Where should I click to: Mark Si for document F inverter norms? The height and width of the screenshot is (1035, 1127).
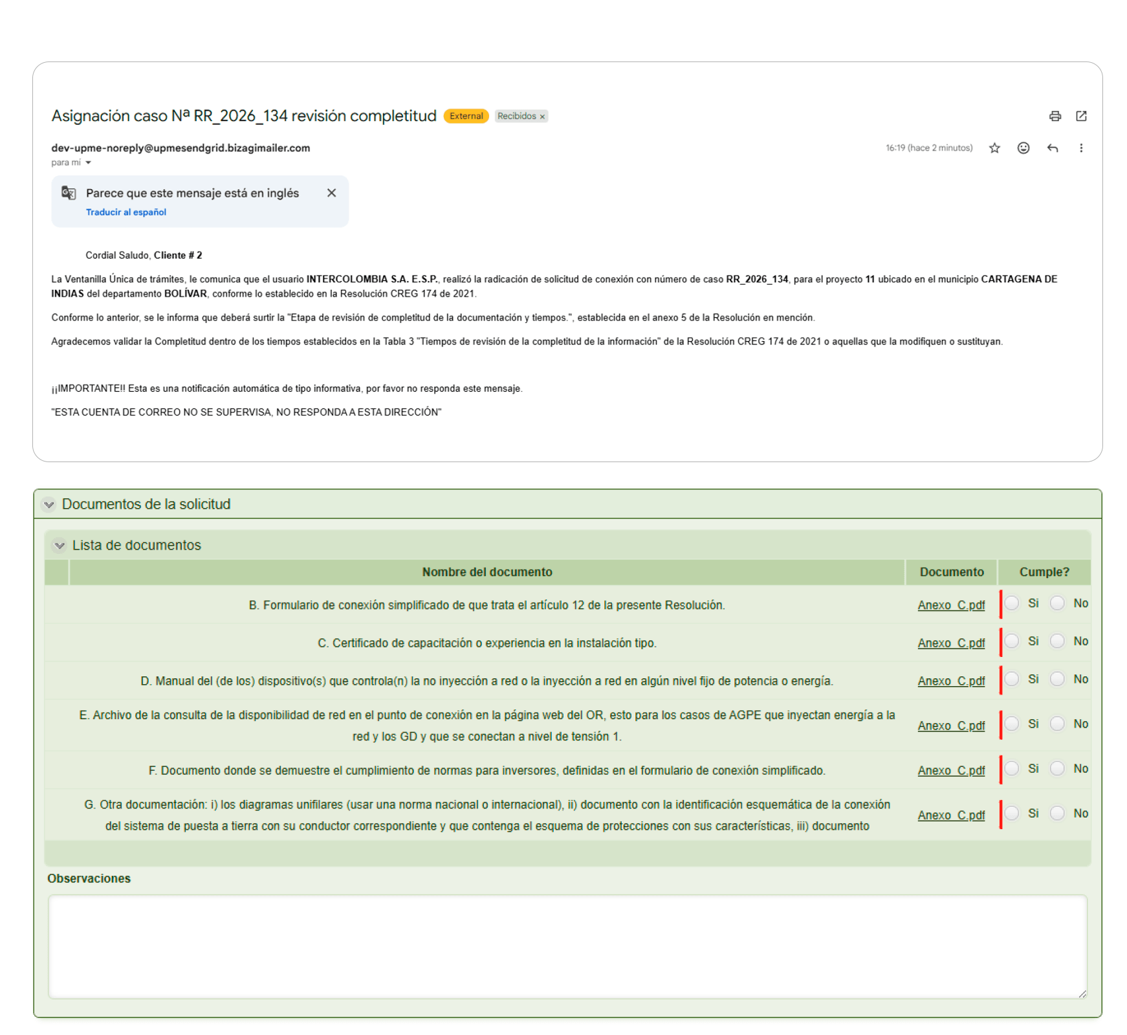click(x=1012, y=768)
